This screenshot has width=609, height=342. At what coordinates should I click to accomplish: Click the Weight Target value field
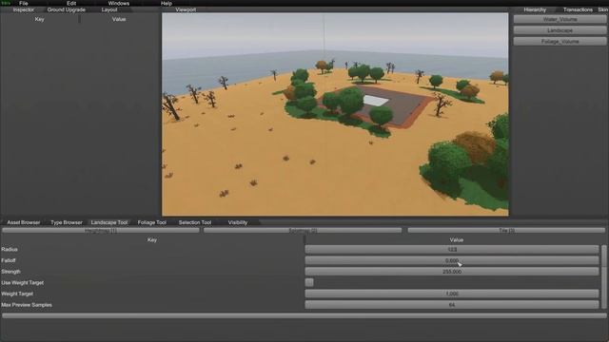coord(452,294)
